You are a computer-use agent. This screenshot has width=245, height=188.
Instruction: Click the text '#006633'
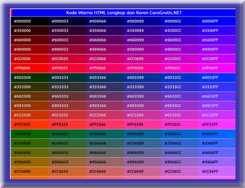pos(60,134)
